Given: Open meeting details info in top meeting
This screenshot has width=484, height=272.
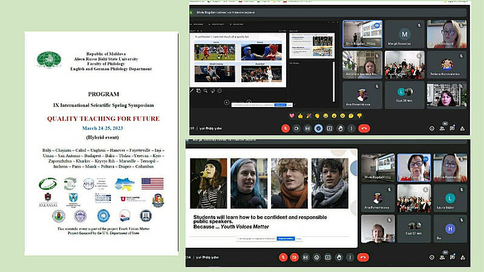Looking at the screenshot, I should [x=431, y=128].
